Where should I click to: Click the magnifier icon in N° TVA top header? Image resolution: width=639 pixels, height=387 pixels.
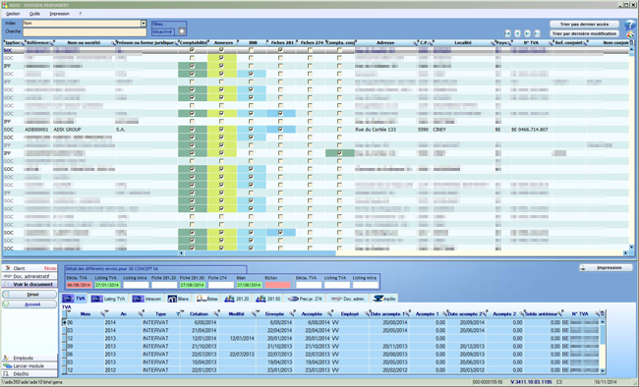pyautogui.click(x=551, y=43)
